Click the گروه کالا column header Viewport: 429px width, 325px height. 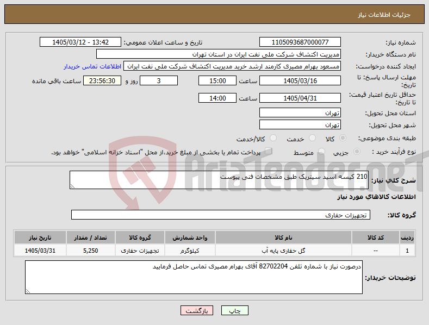140,237
